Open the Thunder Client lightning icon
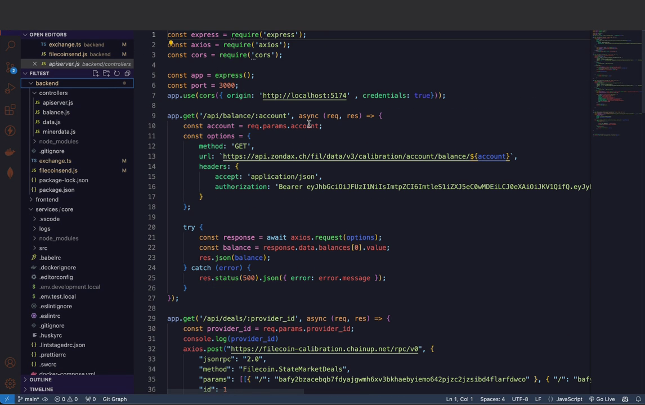This screenshot has height=405, width=645. (x=10, y=130)
